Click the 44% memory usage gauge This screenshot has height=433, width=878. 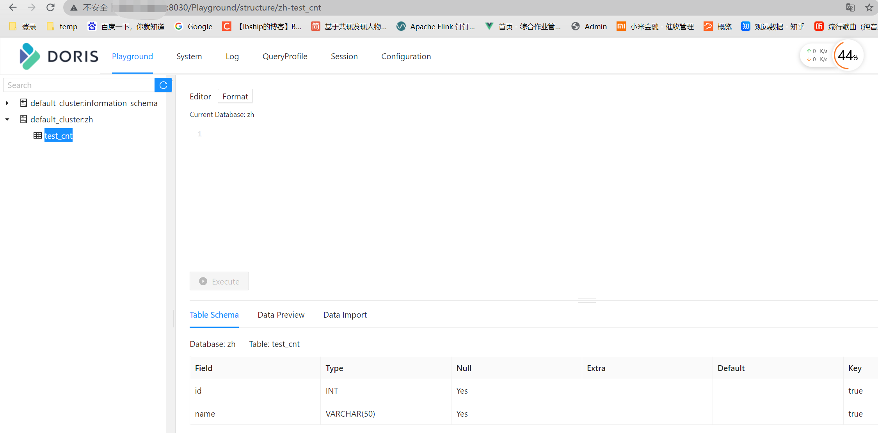tap(848, 55)
